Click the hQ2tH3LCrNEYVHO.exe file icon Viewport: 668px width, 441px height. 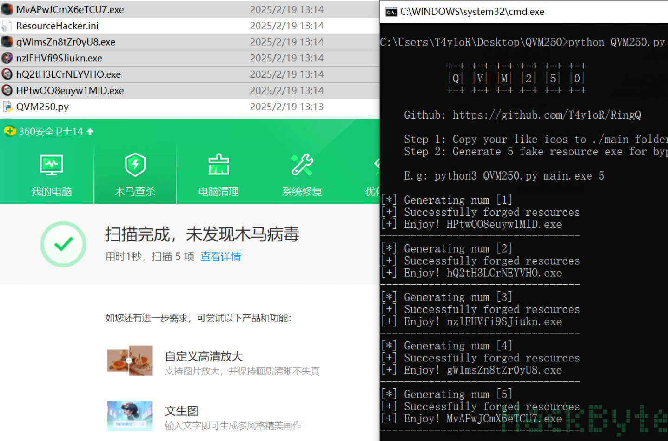point(7,74)
